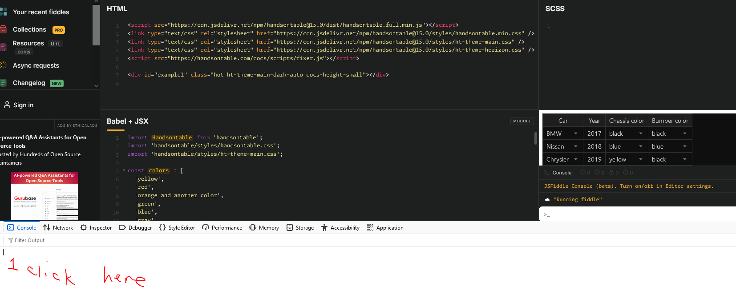Click the Car column header

point(563,121)
